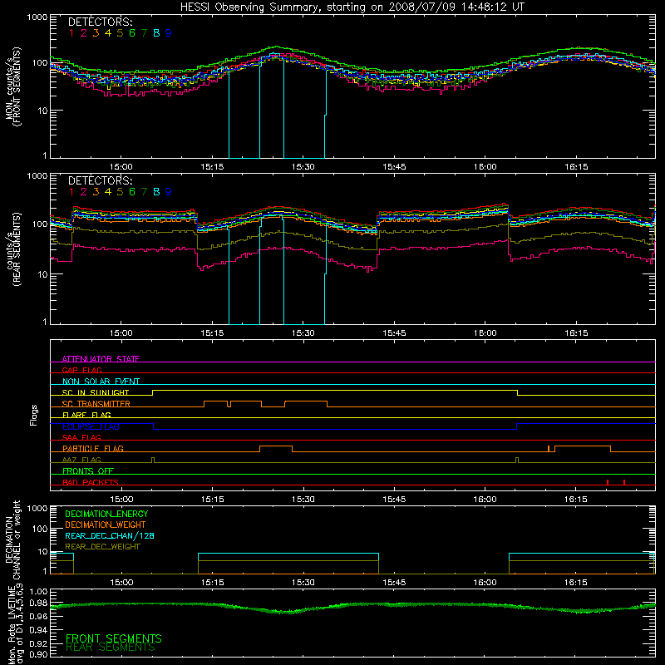Click the HESSI Observing Summary title text
This screenshot has height=665, width=665.
352,7
